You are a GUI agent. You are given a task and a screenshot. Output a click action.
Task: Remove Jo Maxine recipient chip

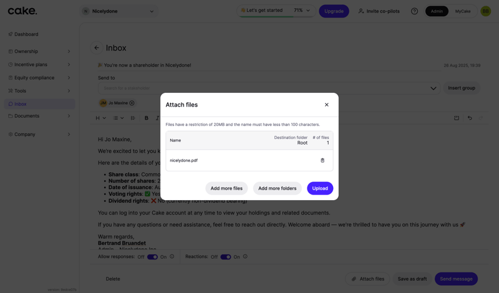pos(132,103)
